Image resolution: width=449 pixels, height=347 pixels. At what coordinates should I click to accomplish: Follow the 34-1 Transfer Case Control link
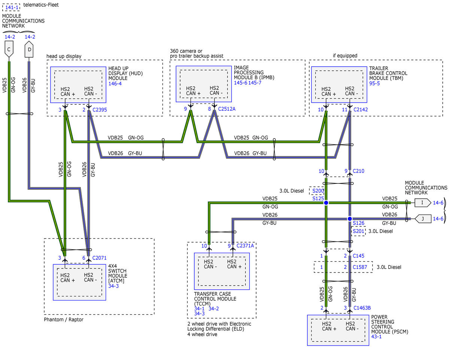199,308
